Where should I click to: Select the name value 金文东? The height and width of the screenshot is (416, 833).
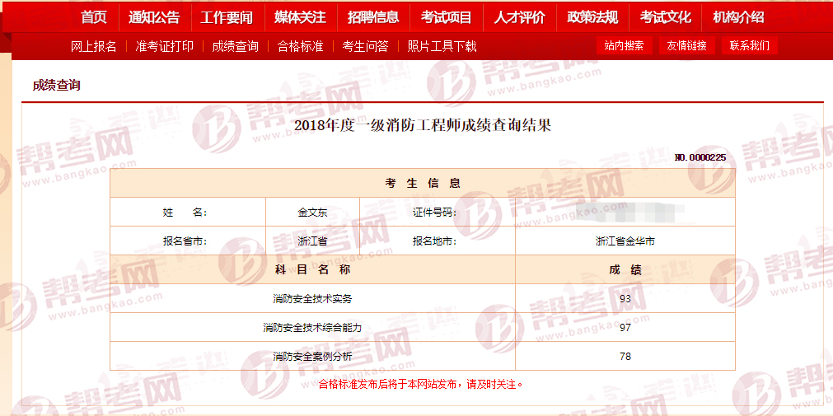[x=312, y=212]
